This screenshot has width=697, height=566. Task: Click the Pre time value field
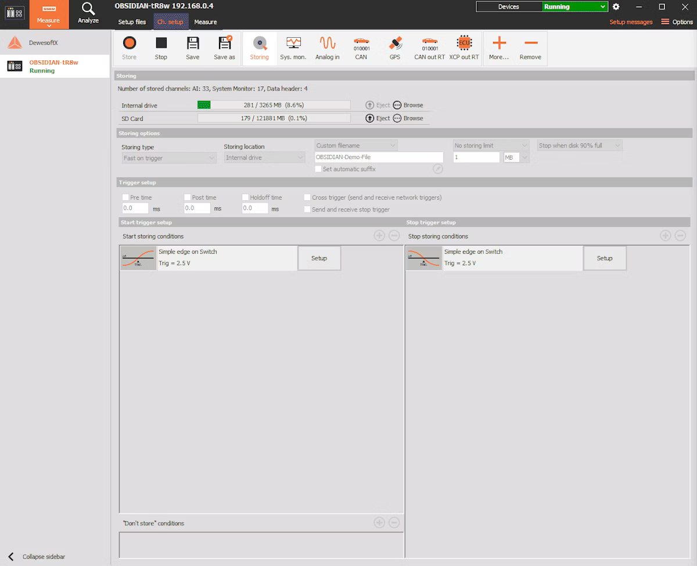click(135, 208)
